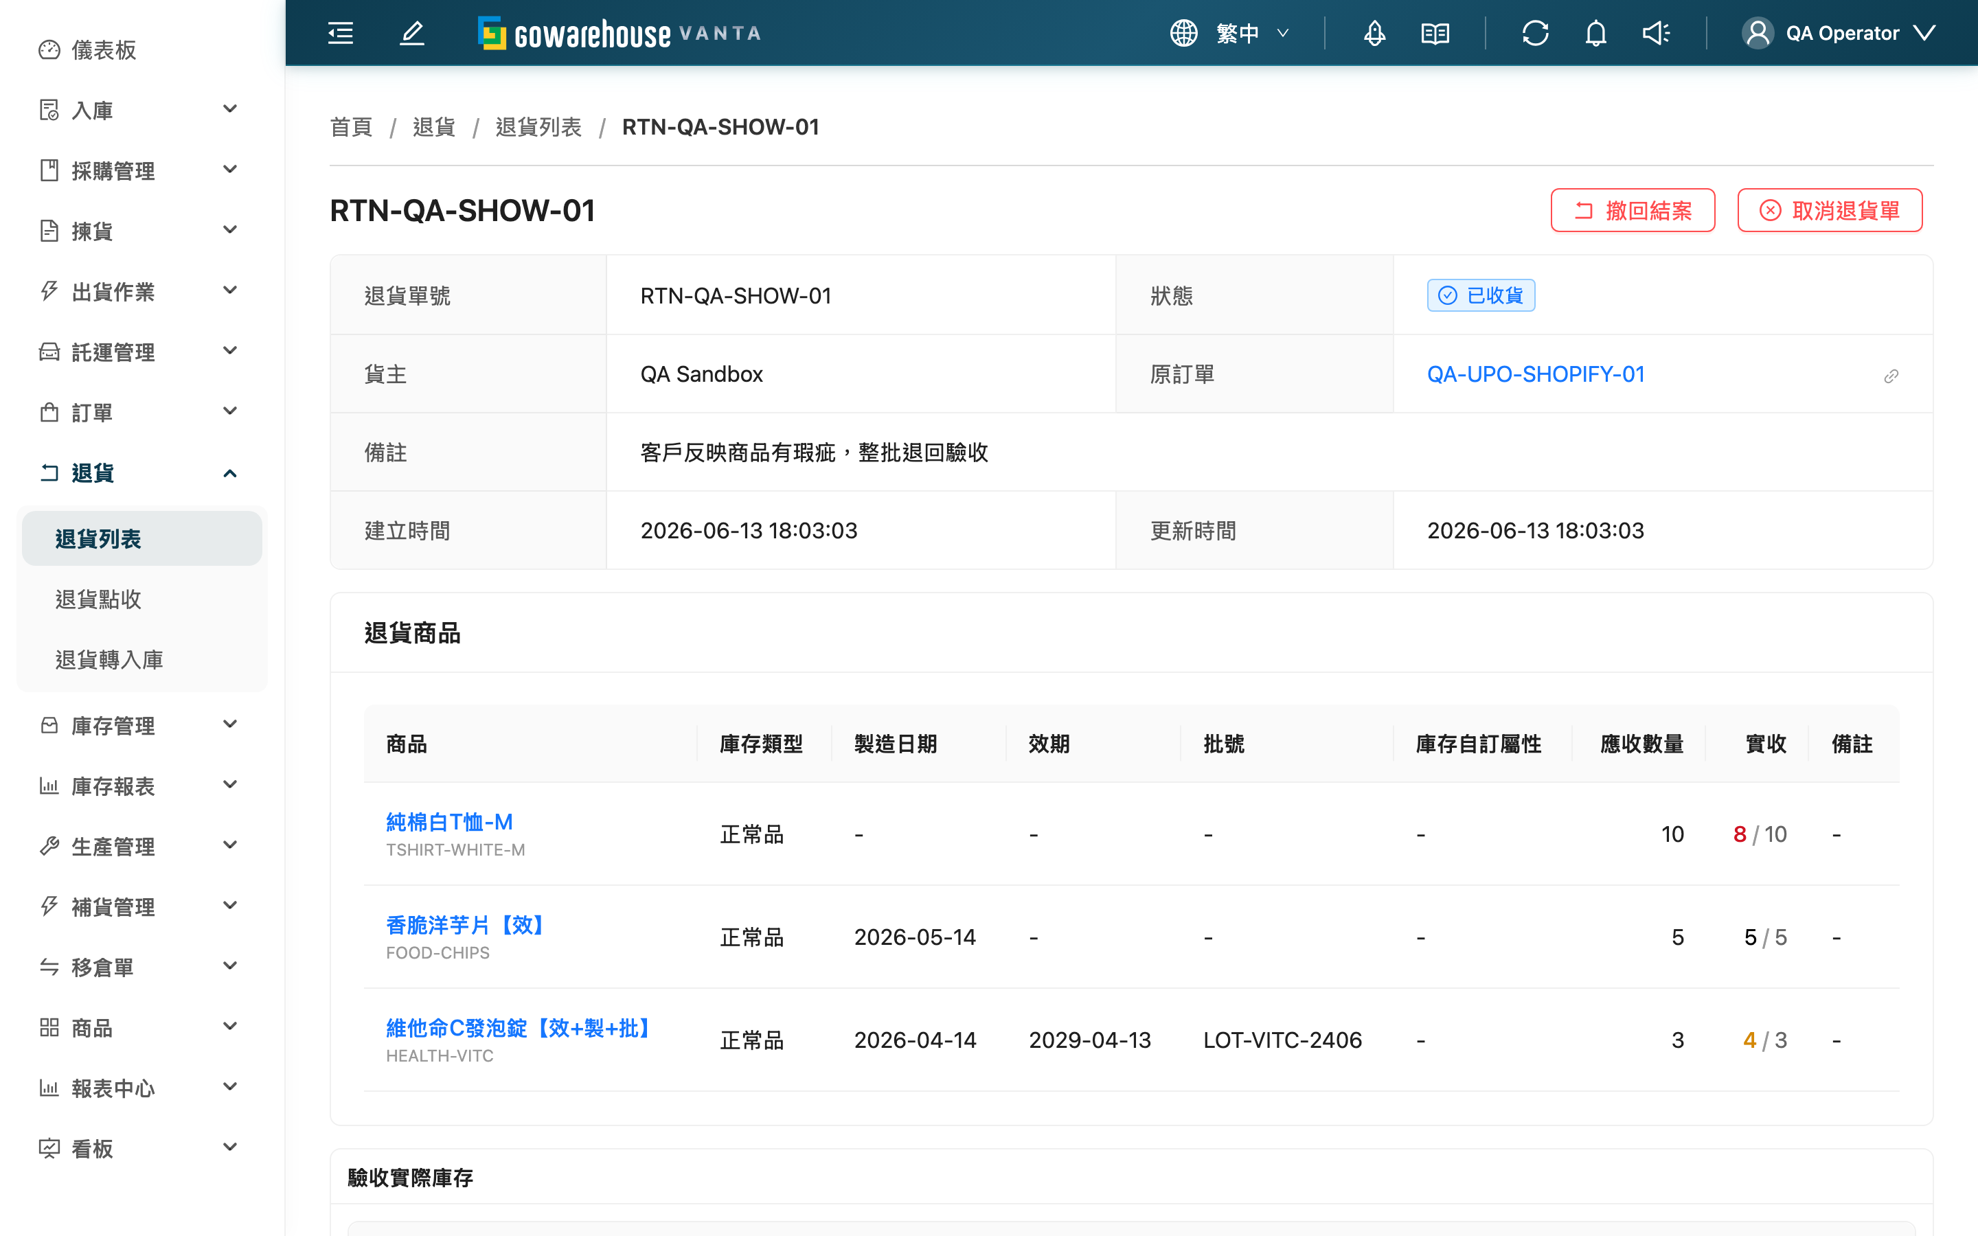Click the 出貨作業 lightning icon
The image size is (1978, 1236).
[49, 291]
